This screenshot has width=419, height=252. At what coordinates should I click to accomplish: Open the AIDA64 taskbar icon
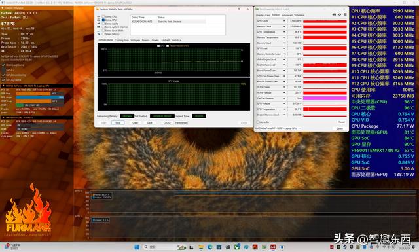(x=273, y=247)
